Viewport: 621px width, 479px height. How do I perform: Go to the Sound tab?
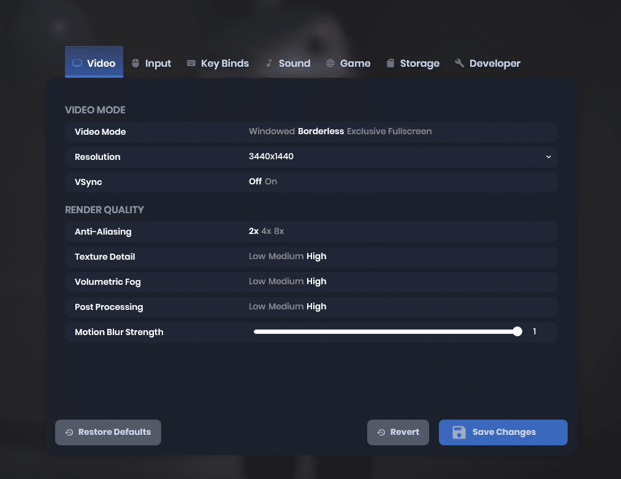tap(288, 63)
